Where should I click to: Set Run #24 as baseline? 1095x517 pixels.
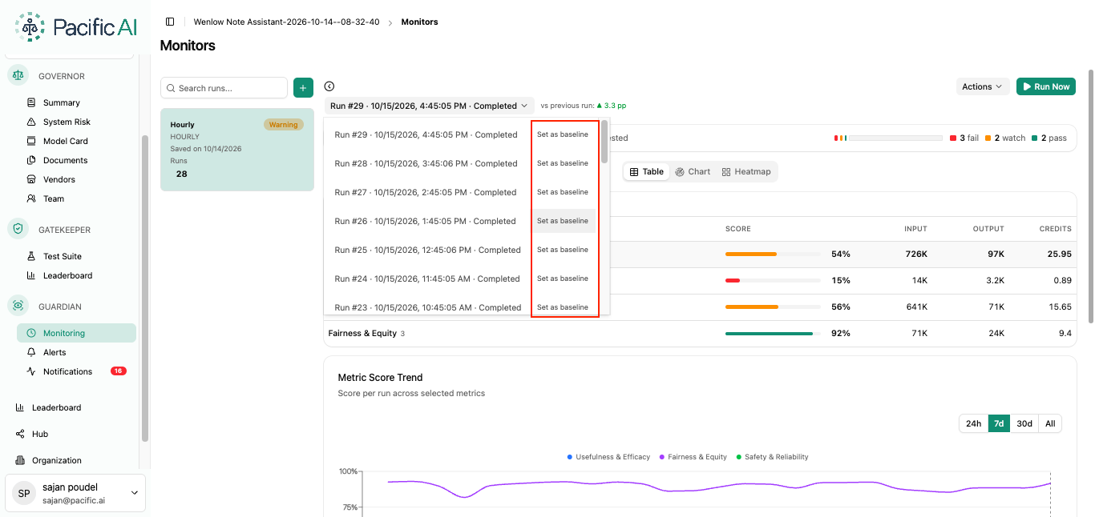click(563, 279)
